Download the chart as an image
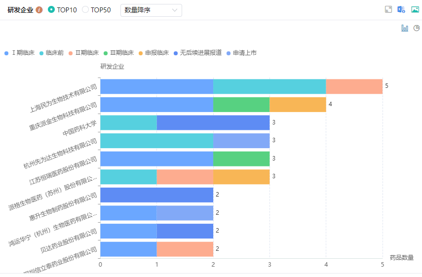 [415, 10]
